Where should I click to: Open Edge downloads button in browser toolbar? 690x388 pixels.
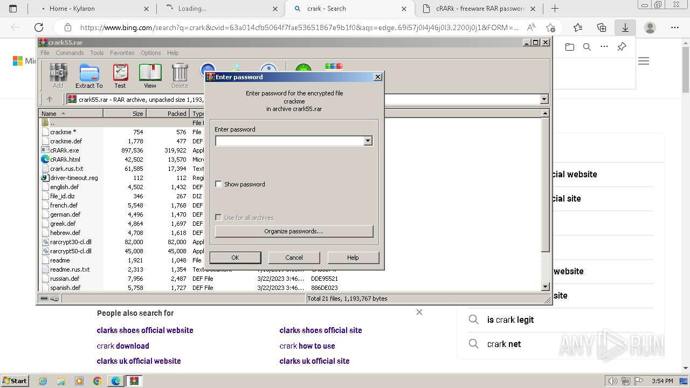click(x=625, y=27)
